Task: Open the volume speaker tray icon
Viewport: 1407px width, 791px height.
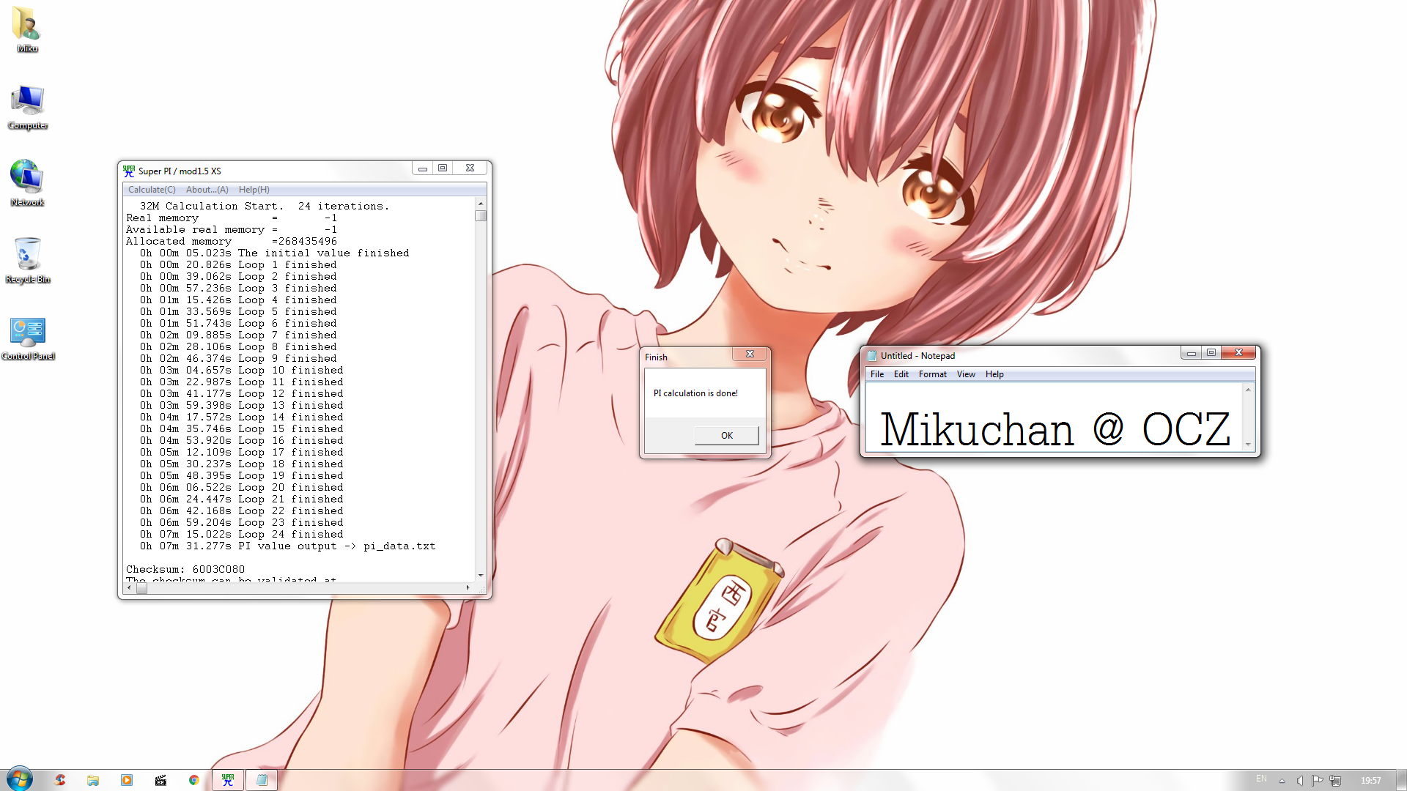Action: [1299, 781]
